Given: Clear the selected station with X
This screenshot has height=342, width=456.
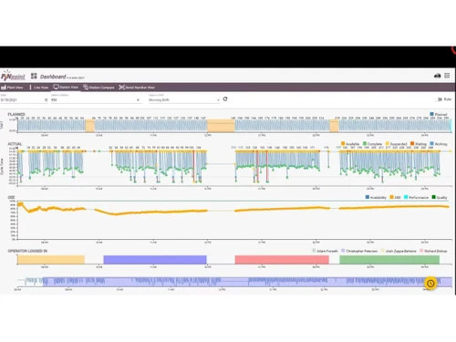Looking at the screenshot, I should point(138,99).
